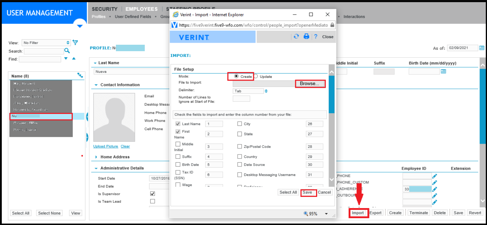Click Save in Import dialog
487x225 pixels.
click(x=307, y=192)
